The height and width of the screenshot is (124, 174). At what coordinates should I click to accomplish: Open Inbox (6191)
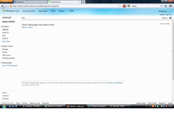[9, 22]
